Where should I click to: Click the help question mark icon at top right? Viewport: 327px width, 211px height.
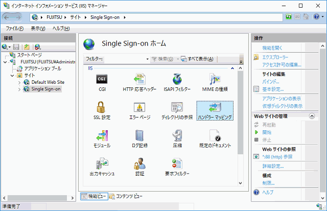click(316, 17)
